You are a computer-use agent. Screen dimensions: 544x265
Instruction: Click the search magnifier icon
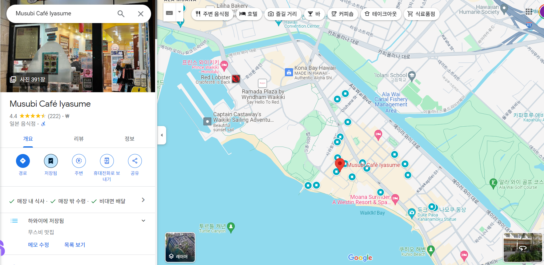[121, 14]
